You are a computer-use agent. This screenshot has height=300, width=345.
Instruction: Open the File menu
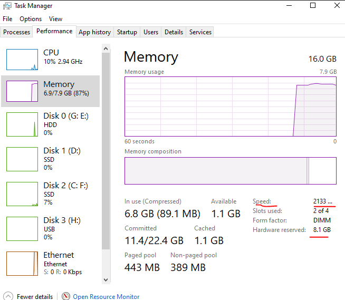[7, 19]
